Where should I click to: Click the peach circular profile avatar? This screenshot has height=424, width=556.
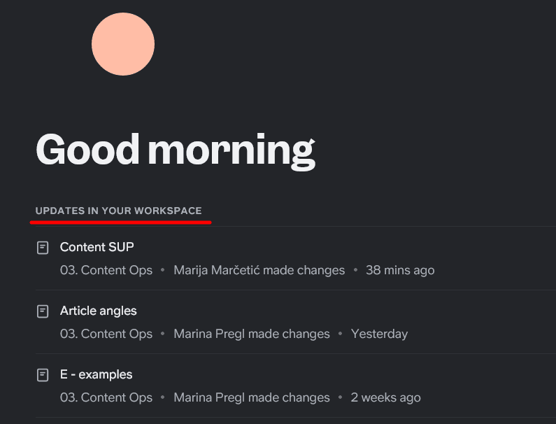[x=123, y=43]
